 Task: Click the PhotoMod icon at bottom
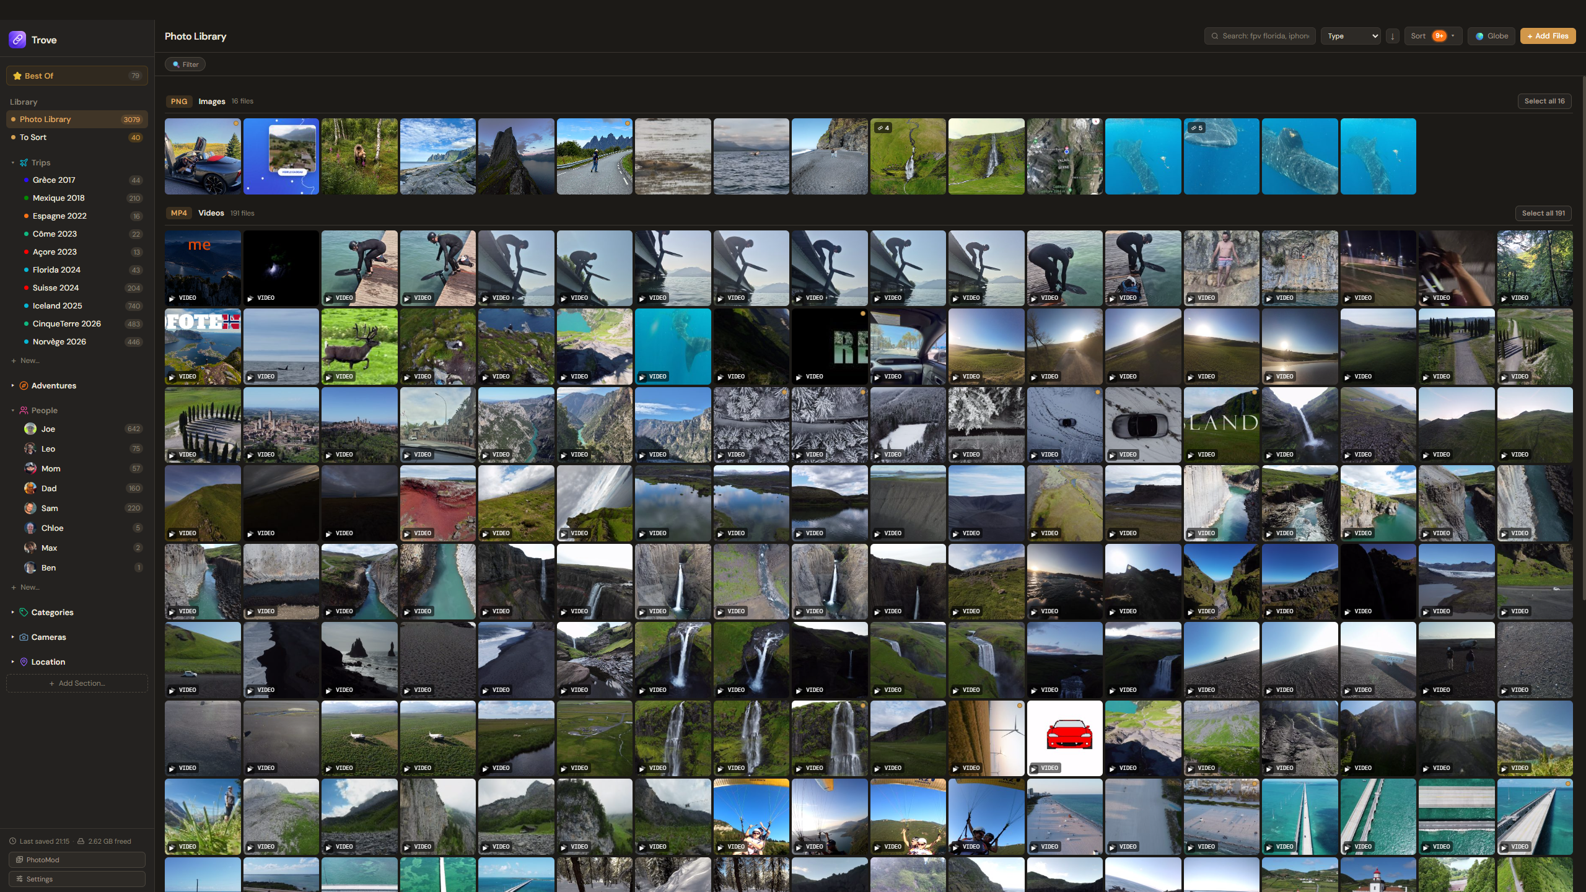pos(19,860)
